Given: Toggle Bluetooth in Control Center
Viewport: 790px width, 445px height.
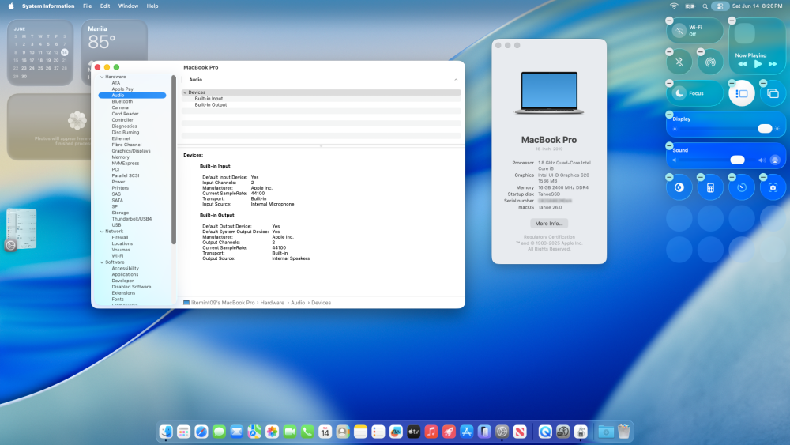Looking at the screenshot, I should click(x=679, y=62).
